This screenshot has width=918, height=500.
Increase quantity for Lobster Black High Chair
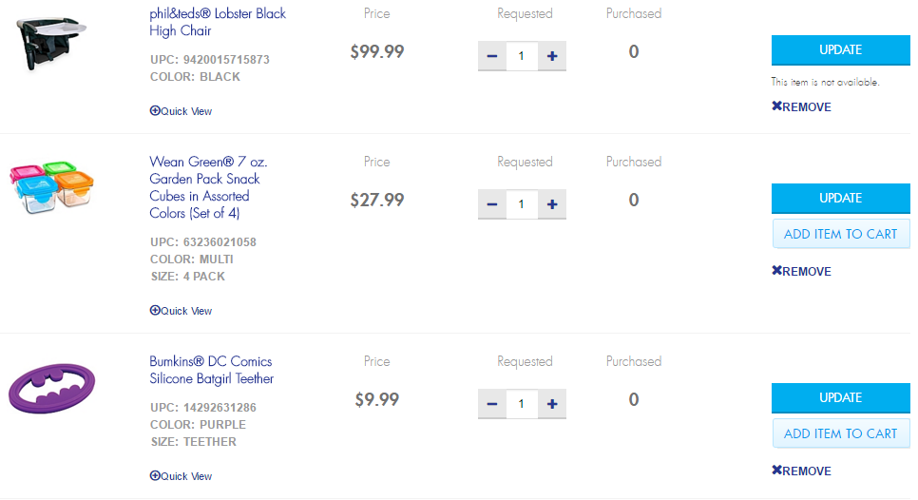point(551,56)
